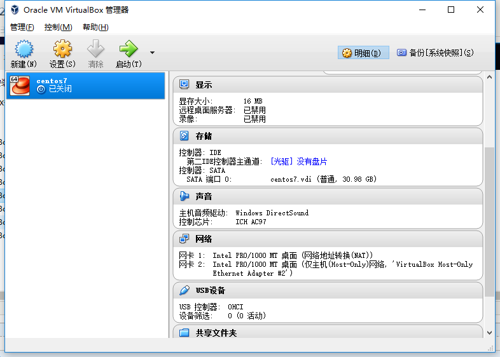Click the 设备筛选 0 (0 活动) value

point(247,316)
